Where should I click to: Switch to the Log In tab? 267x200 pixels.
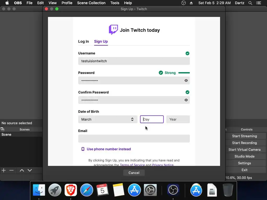(83, 41)
